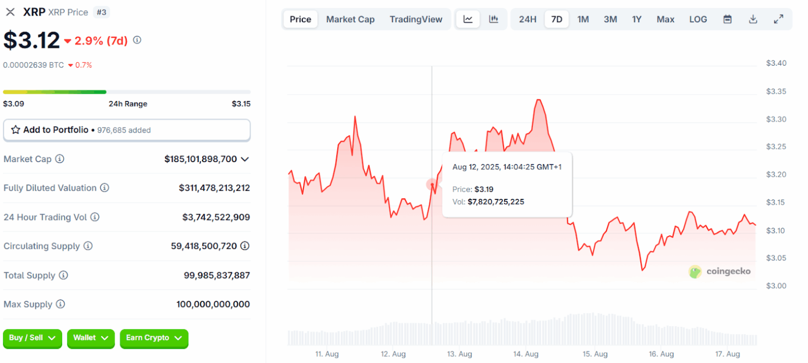Switch time period to 24H
This screenshot has width=808, height=363.
pyautogui.click(x=528, y=18)
